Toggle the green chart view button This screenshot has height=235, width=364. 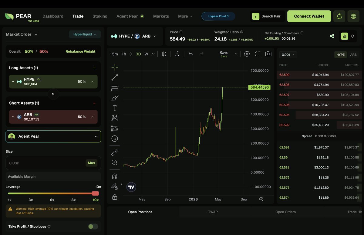[345, 36]
